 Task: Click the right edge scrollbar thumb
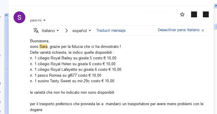tap(216, 26)
